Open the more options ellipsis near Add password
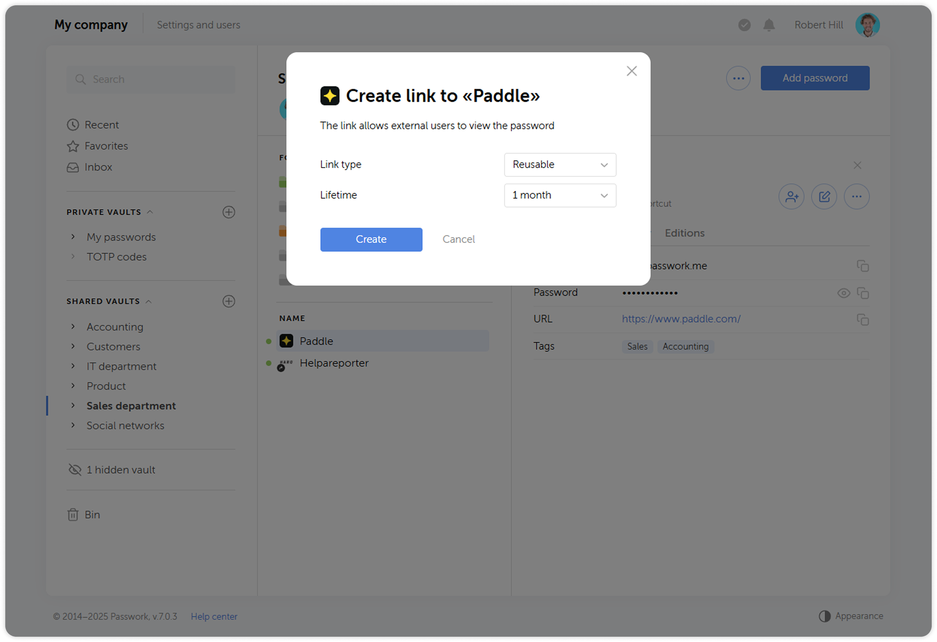Viewport: 937px width, 642px height. coord(738,78)
